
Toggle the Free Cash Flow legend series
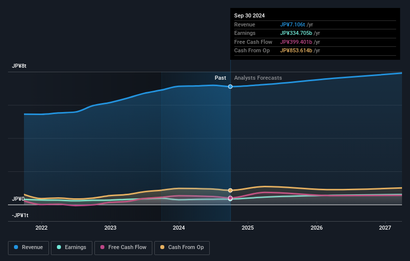123,248
